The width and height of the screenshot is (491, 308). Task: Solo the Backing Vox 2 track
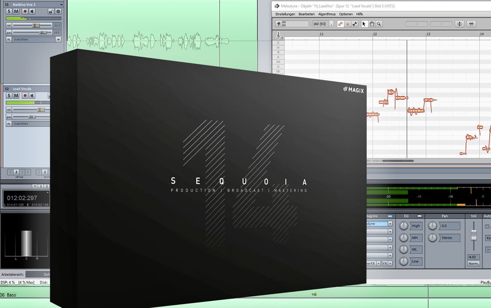[9, 11]
